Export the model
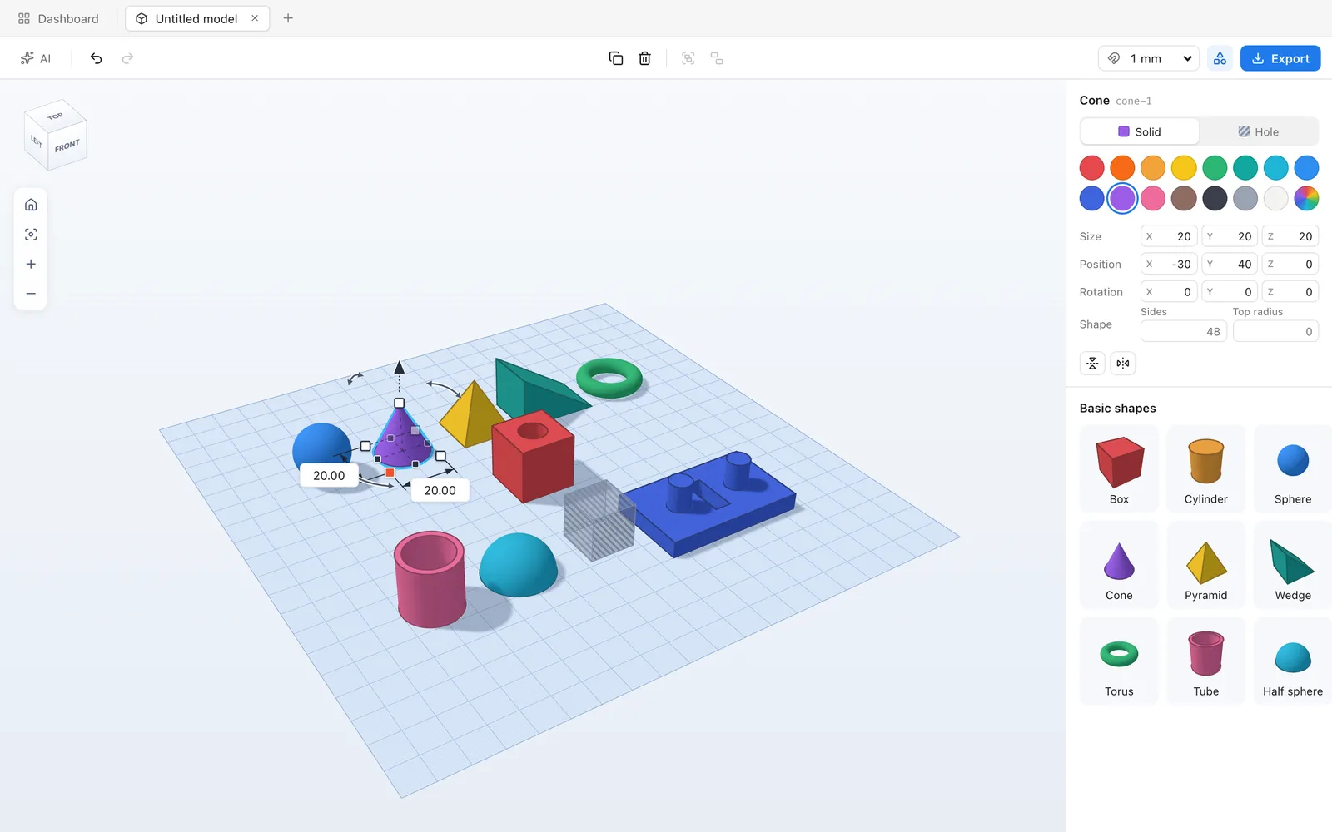1332x832 pixels. coord(1280,58)
